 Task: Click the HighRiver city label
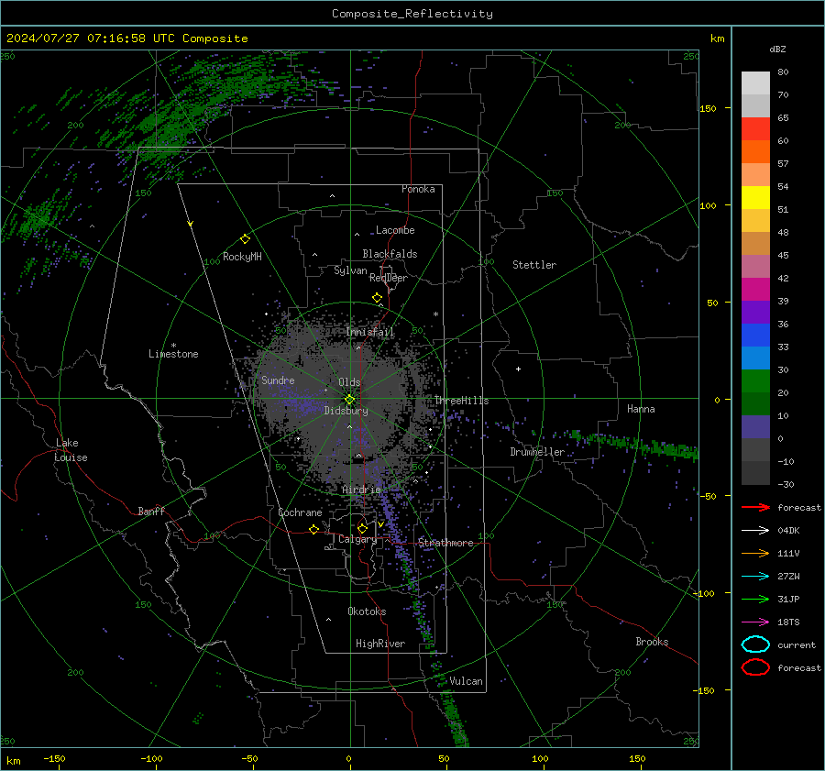[x=380, y=644]
